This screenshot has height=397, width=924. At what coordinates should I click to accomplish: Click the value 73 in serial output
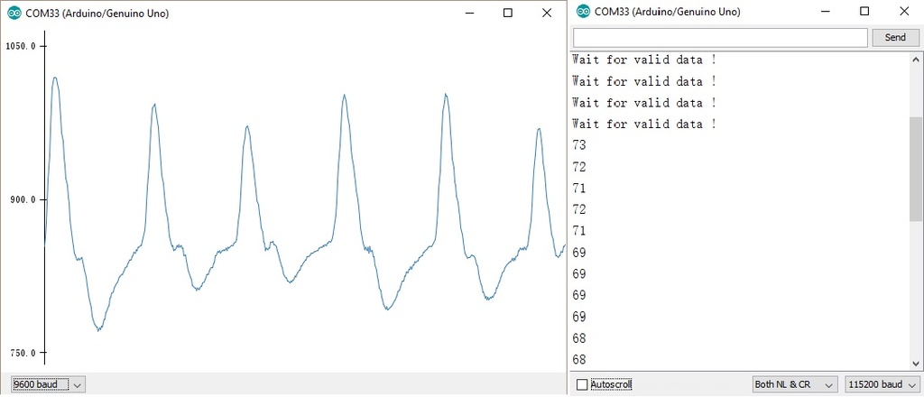[579, 145]
